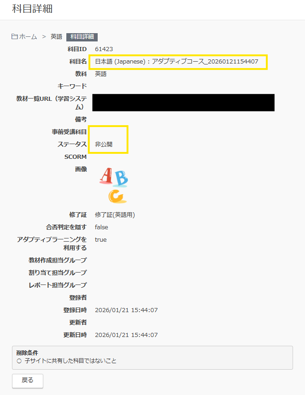Click the subject ID value 61423
Viewport: 305px width, 395px height.
click(x=104, y=49)
